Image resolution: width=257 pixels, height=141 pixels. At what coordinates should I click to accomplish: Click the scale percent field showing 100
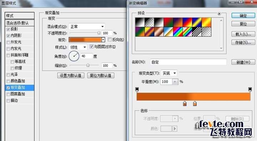[107, 65]
